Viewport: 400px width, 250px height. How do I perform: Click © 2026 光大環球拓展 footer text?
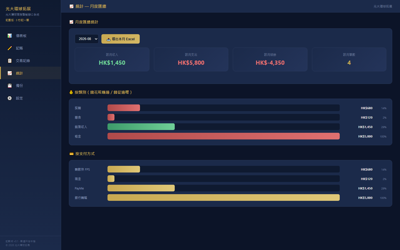[18, 245]
